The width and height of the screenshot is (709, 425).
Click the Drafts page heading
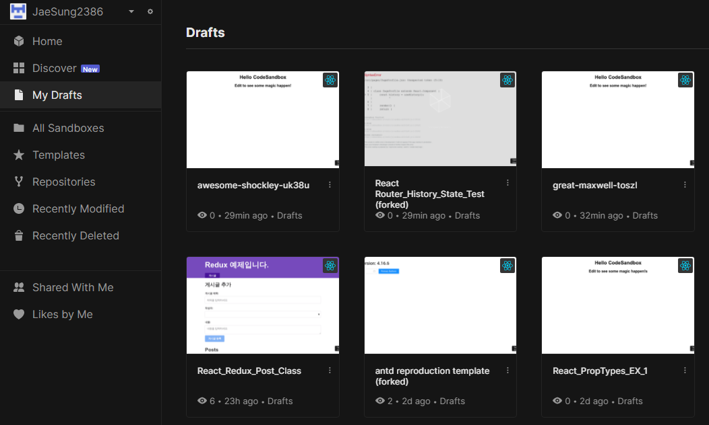pyautogui.click(x=206, y=32)
